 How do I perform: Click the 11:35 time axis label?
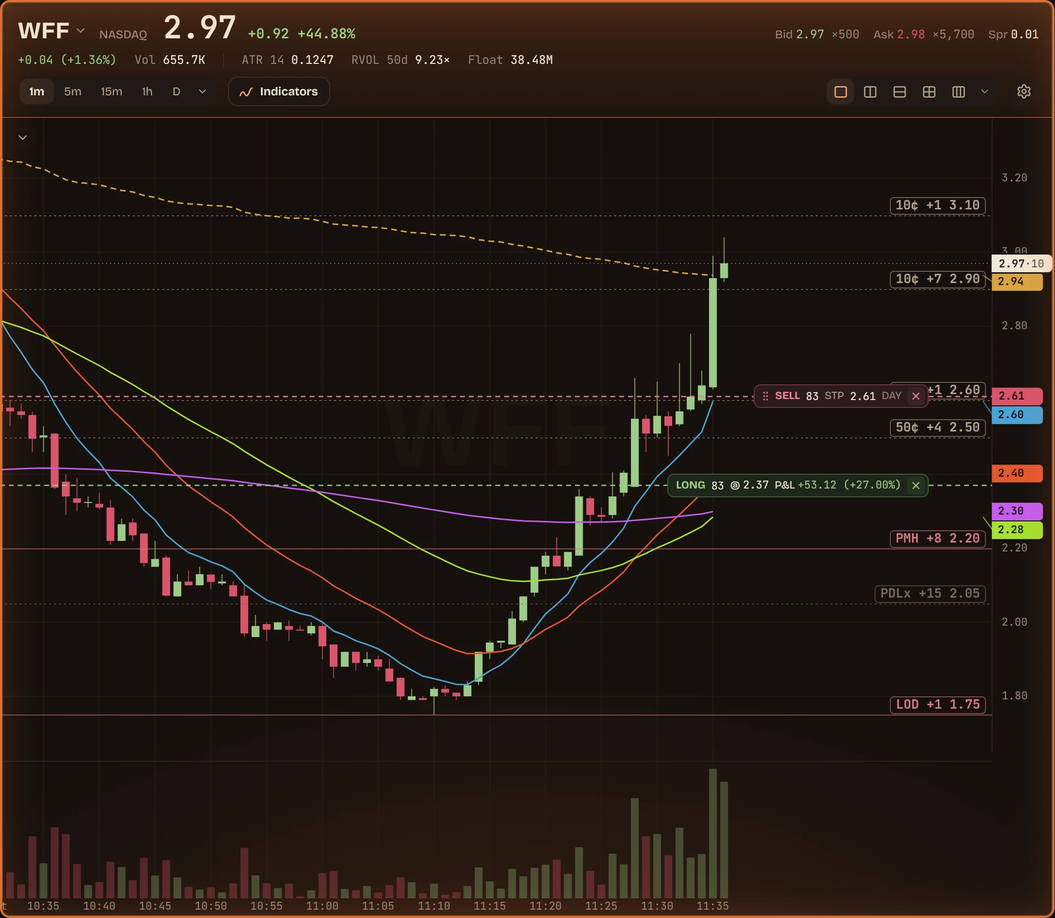[713, 906]
